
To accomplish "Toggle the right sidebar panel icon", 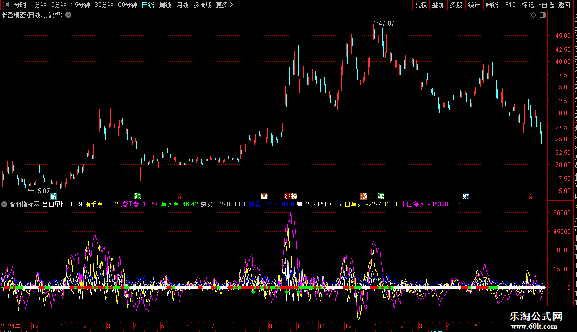I will coord(543,15).
